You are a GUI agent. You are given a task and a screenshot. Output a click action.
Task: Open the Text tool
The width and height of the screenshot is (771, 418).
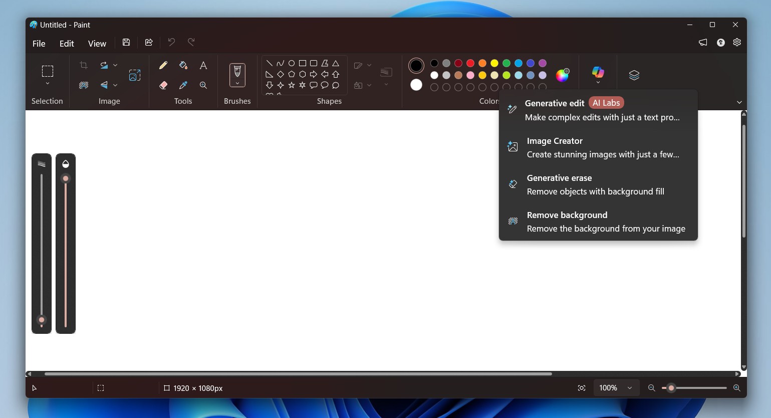click(x=203, y=65)
